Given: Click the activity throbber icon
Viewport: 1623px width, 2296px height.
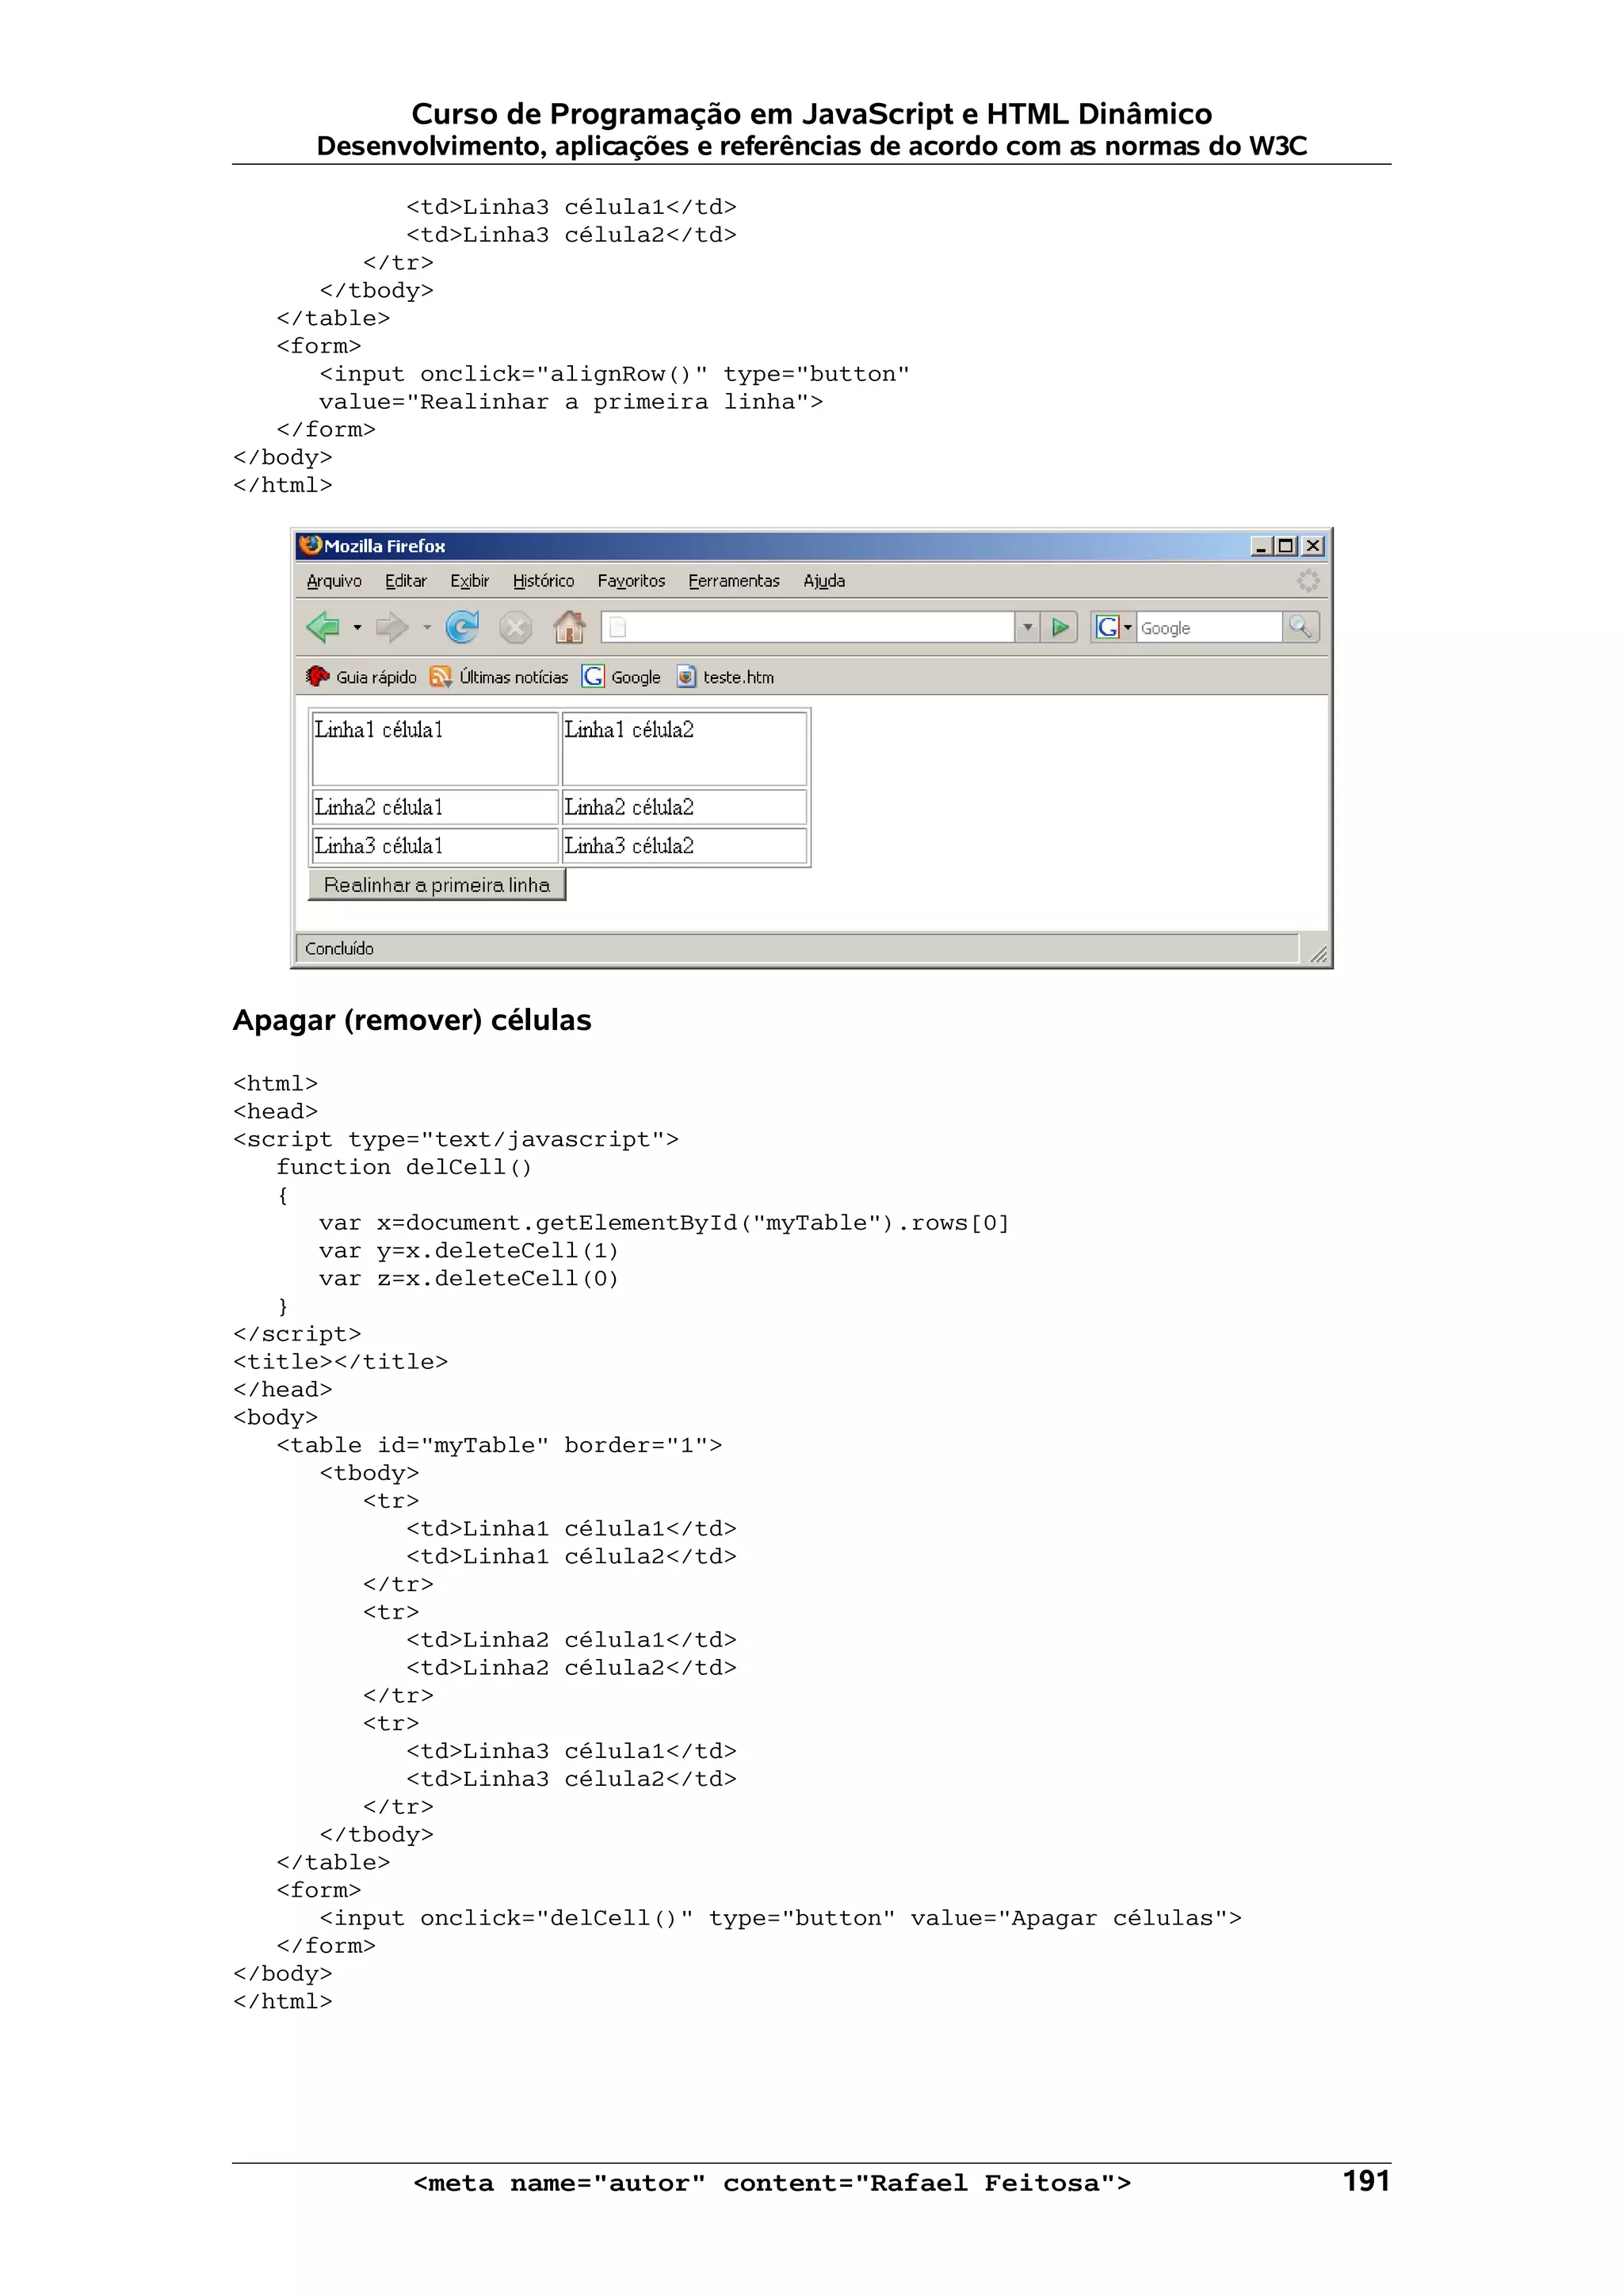Looking at the screenshot, I should (x=1308, y=581).
